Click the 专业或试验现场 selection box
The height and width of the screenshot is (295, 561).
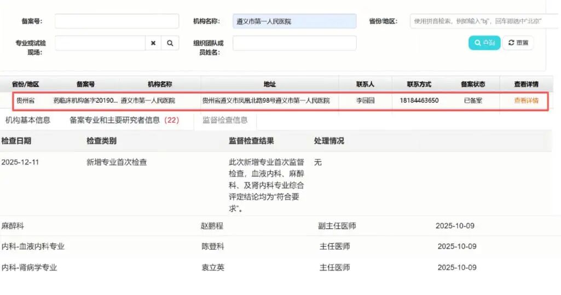pos(100,43)
